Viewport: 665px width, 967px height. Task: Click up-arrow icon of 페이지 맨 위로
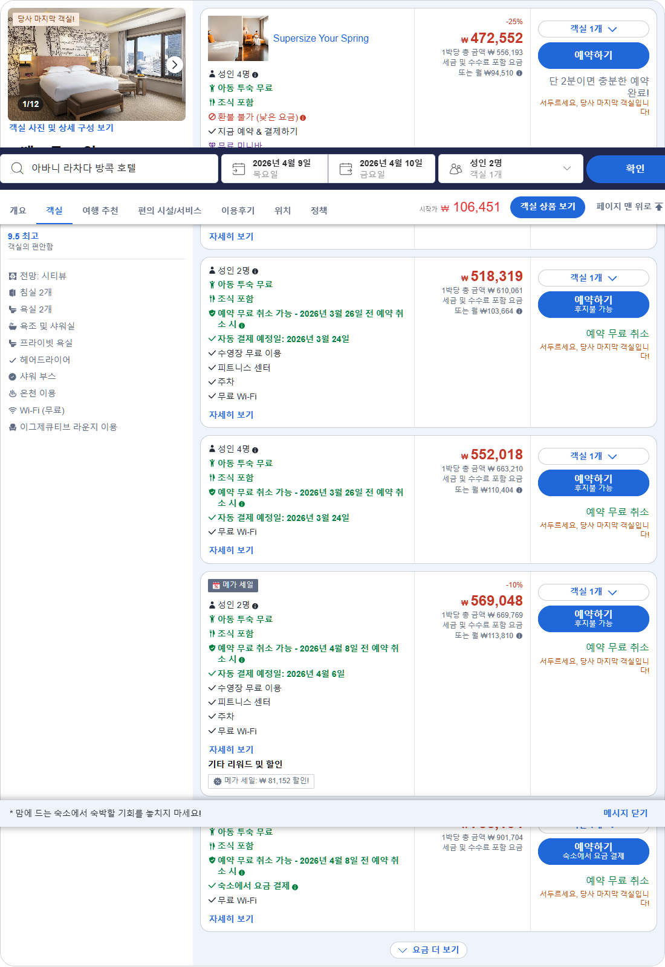(659, 207)
